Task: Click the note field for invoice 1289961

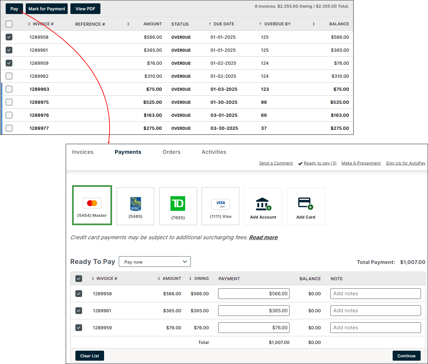Action: 376,311
